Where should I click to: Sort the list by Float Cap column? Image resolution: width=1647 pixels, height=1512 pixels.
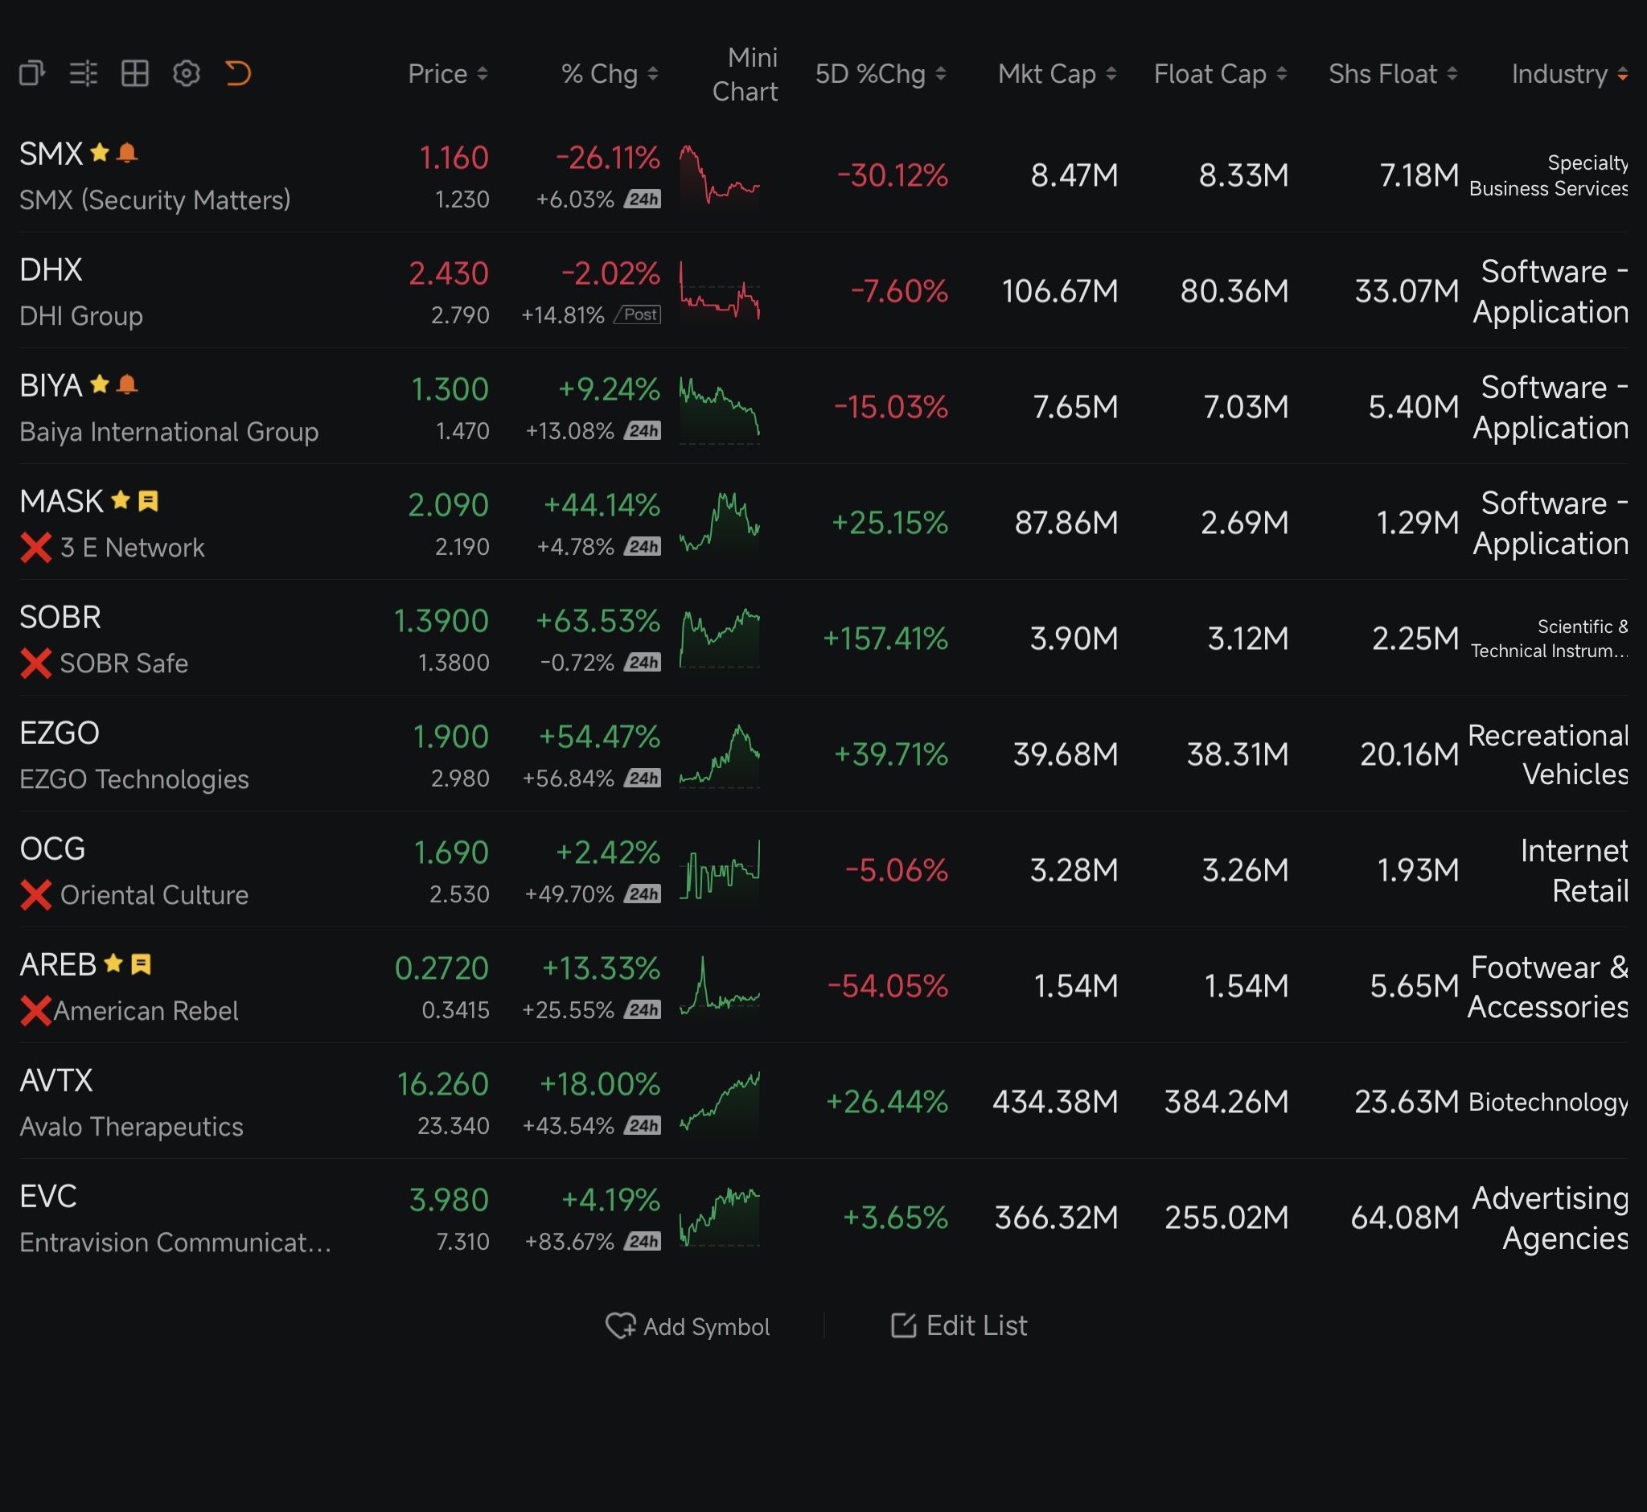coord(1221,74)
